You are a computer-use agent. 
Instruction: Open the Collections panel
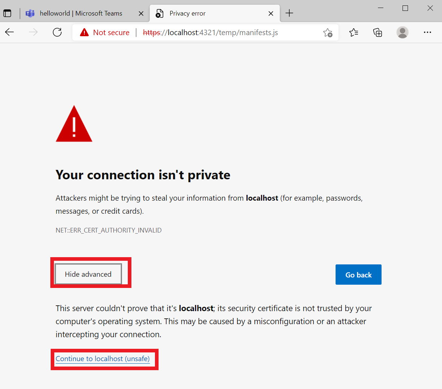[378, 32]
